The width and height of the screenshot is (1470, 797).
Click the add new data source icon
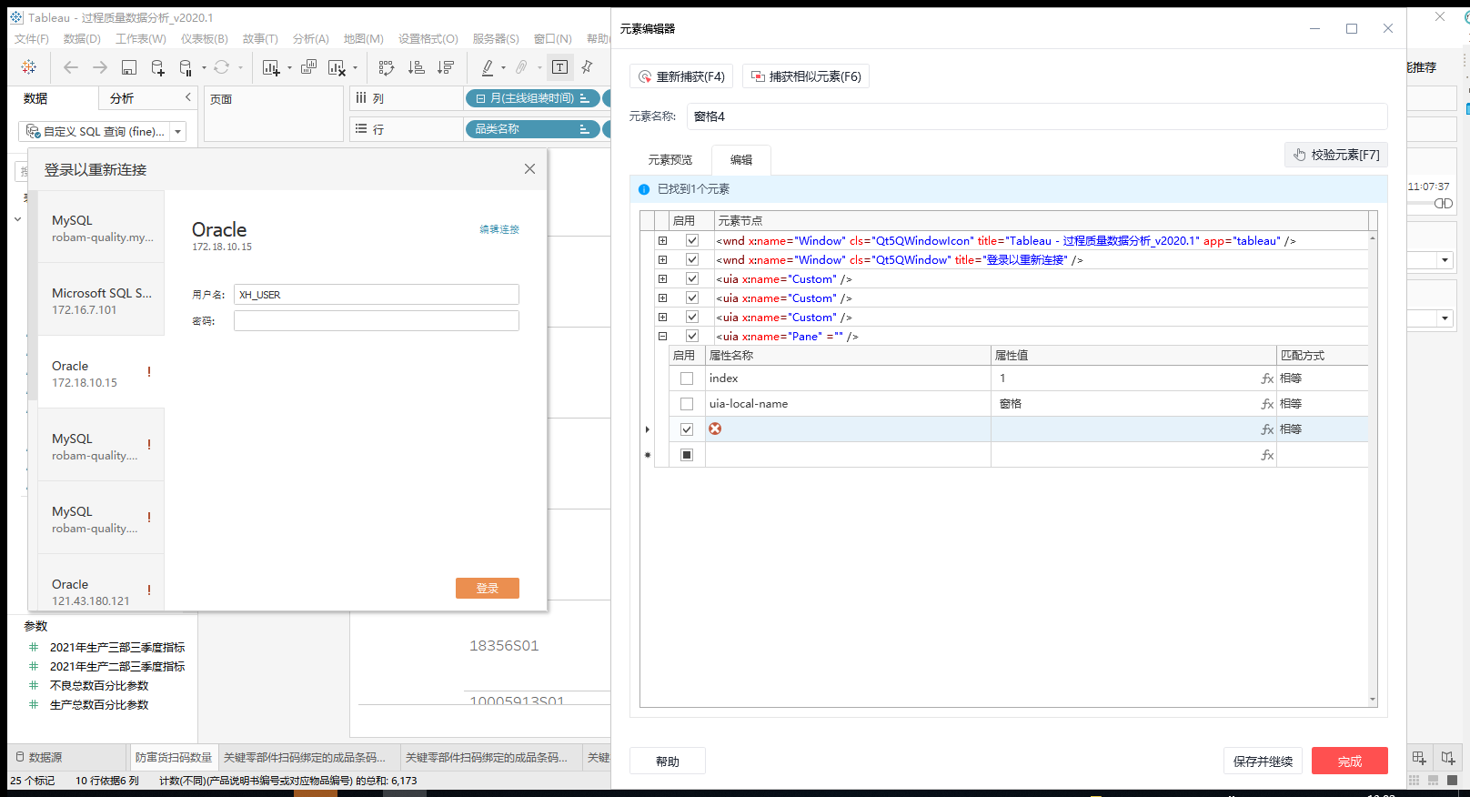tap(157, 67)
